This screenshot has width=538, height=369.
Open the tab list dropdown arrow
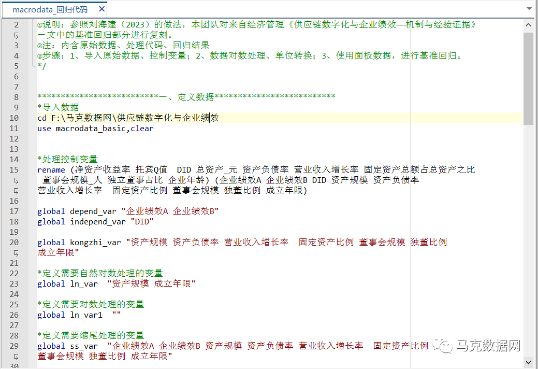[529, 9]
